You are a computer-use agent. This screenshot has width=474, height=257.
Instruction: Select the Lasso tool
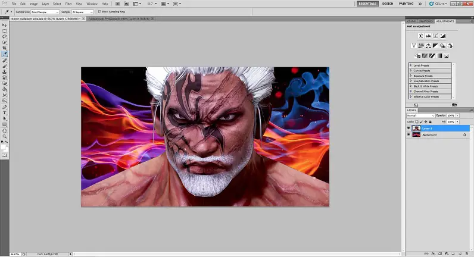click(4, 36)
